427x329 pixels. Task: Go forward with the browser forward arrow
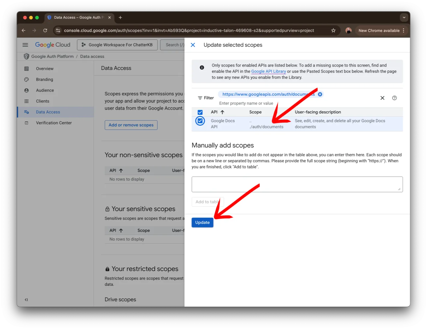34,30
